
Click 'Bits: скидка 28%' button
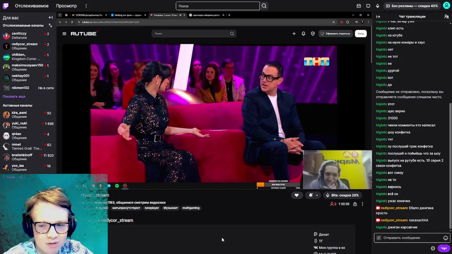[342, 195]
